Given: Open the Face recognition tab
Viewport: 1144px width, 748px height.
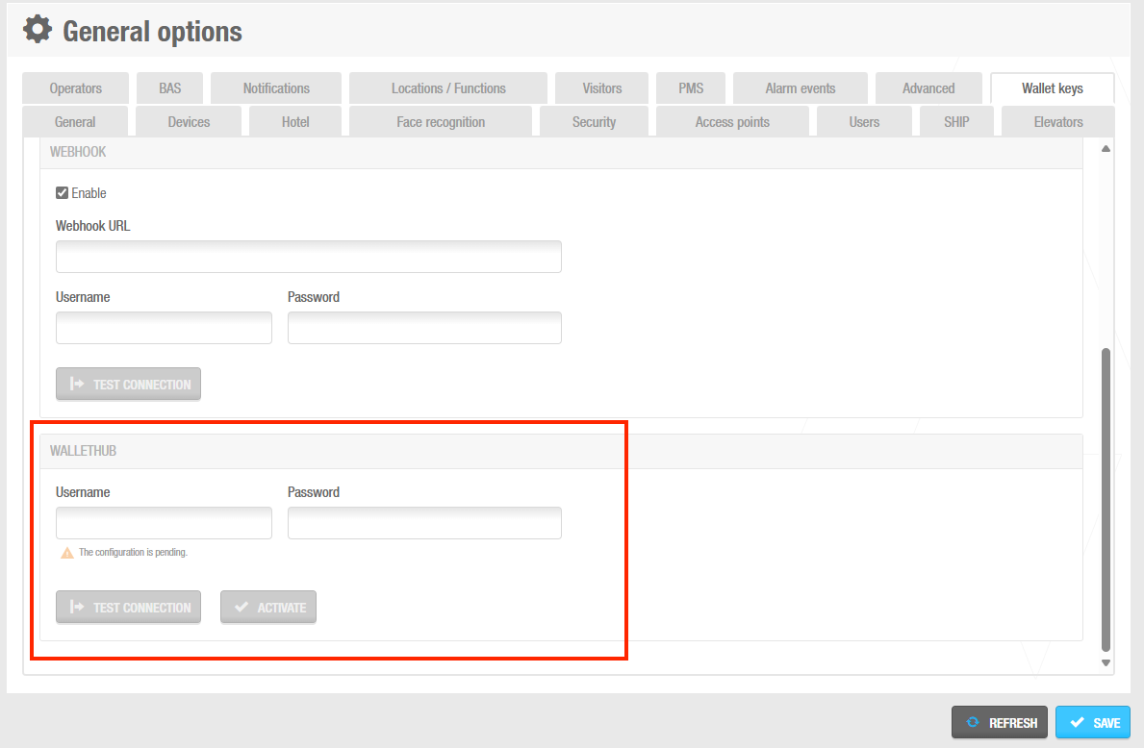Looking at the screenshot, I should (x=440, y=121).
